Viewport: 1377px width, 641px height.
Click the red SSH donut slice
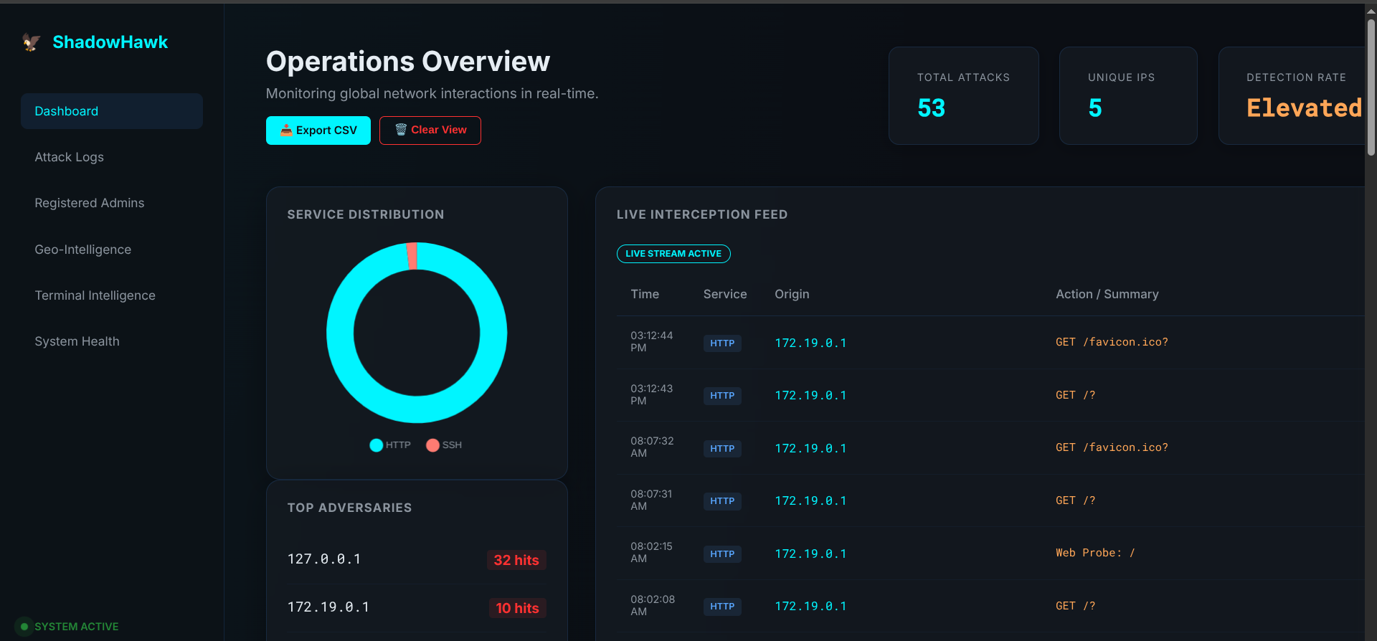point(412,256)
